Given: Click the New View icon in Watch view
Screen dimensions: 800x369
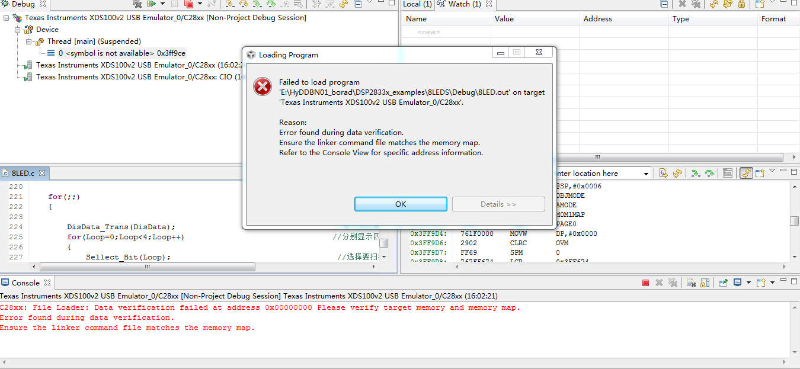Looking at the screenshot, I should [x=760, y=4].
